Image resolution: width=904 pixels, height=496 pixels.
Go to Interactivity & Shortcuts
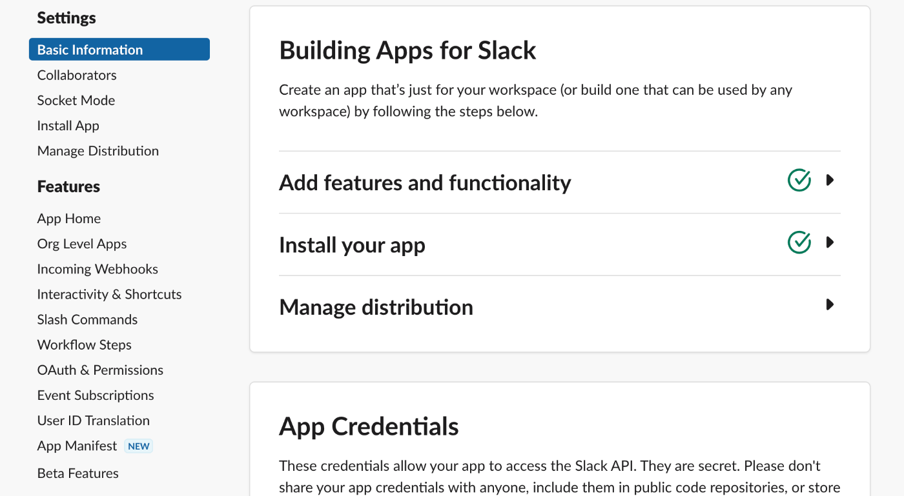tap(109, 294)
